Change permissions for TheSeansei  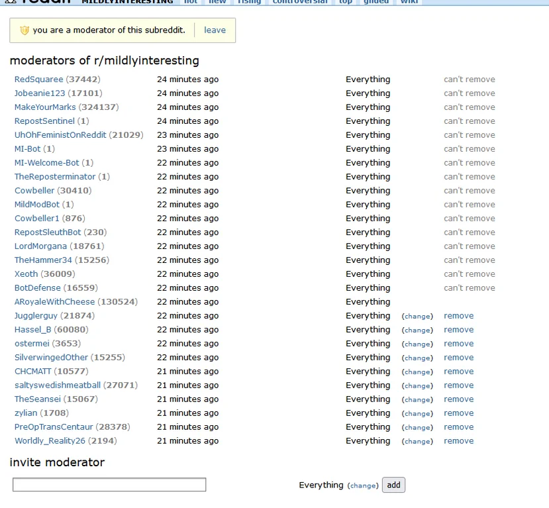coord(417,400)
